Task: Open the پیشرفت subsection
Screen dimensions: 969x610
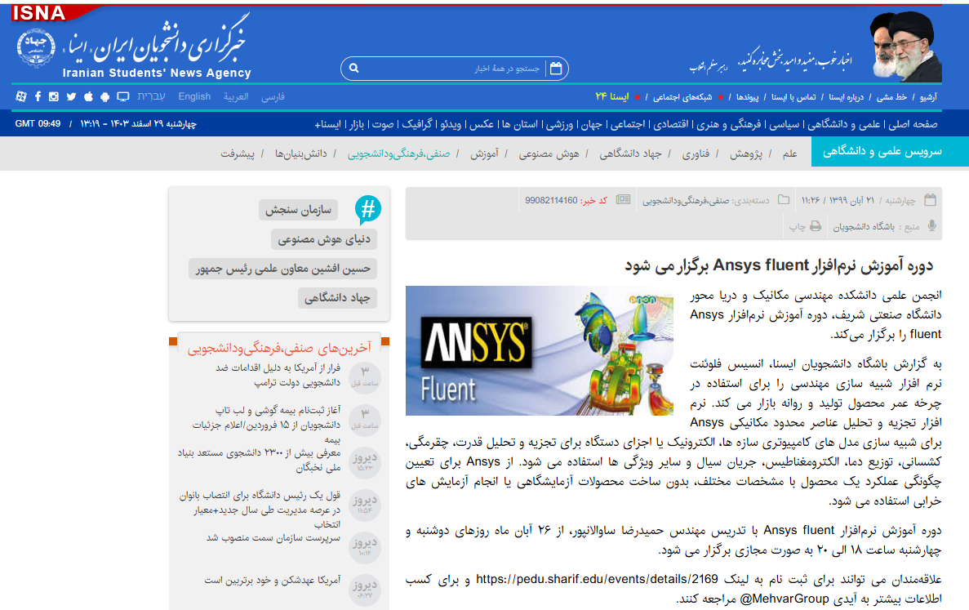Action: (238, 154)
